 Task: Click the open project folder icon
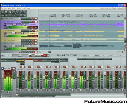pyautogui.click(x=6, y=12)
